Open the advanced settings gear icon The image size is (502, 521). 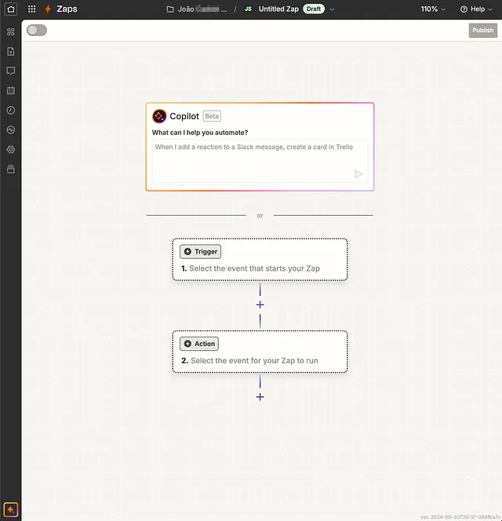(11, 149)
